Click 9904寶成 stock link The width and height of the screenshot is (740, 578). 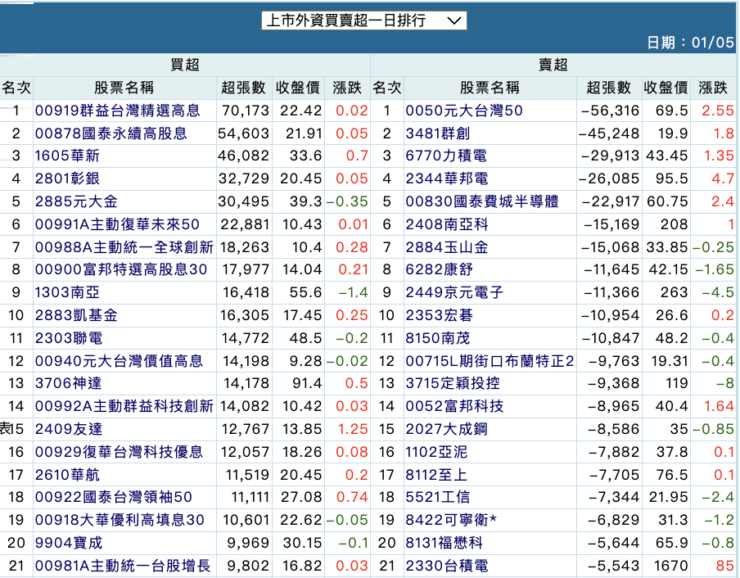pyautogui.click(x=67, y=543)
